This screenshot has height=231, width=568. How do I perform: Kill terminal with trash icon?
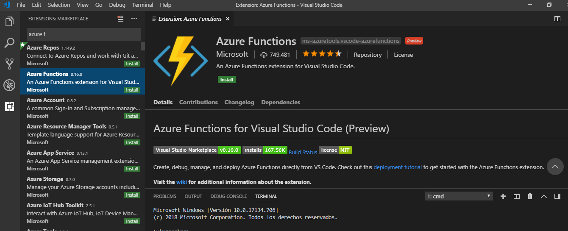[x=530, y=196]
